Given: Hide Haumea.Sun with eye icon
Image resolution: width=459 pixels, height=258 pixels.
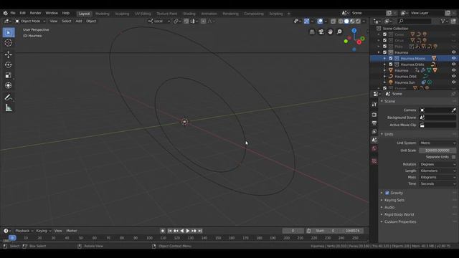Looking at the screenshot, I should pos(453,82).
